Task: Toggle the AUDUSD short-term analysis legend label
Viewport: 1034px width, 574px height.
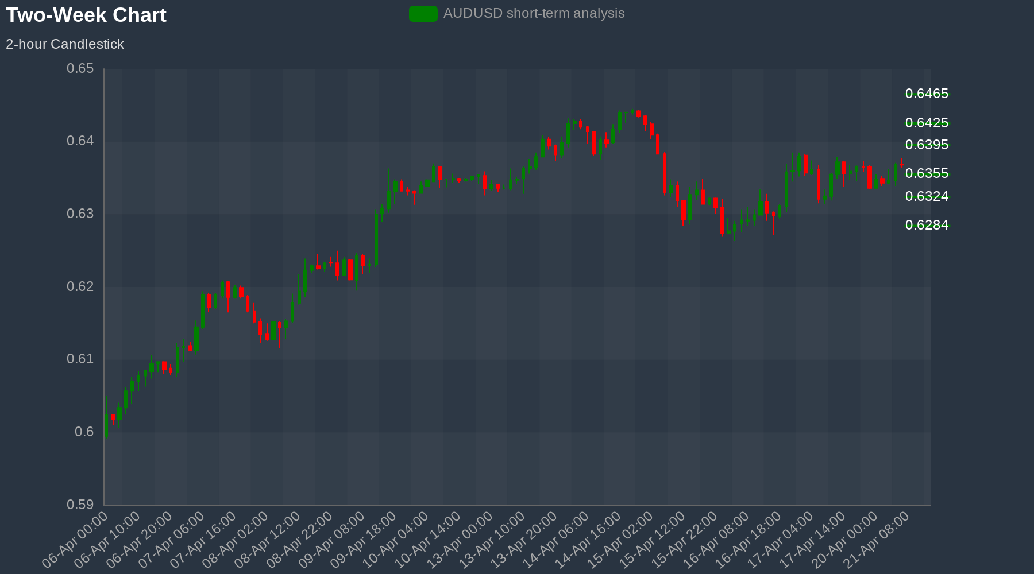Action: (x=534, y=14)
